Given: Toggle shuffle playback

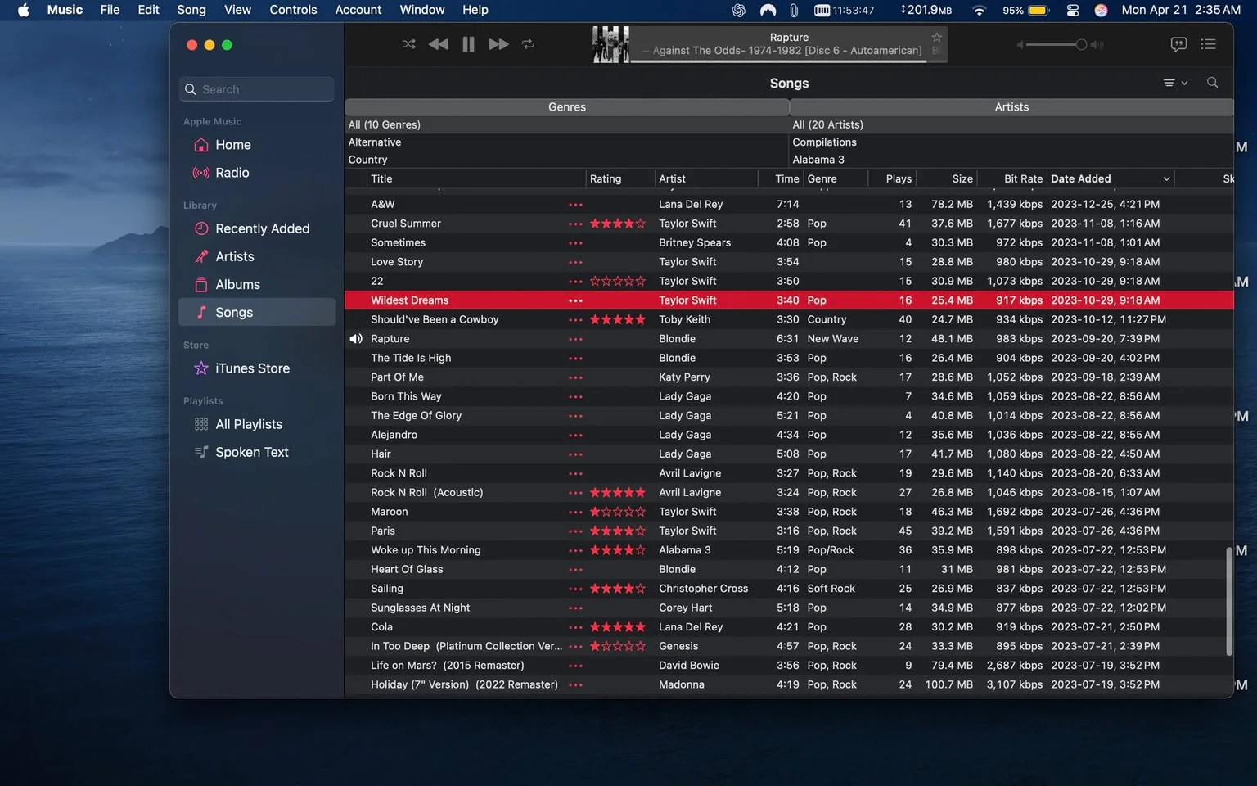Looking at the screenshot, I should pos(408,44).
